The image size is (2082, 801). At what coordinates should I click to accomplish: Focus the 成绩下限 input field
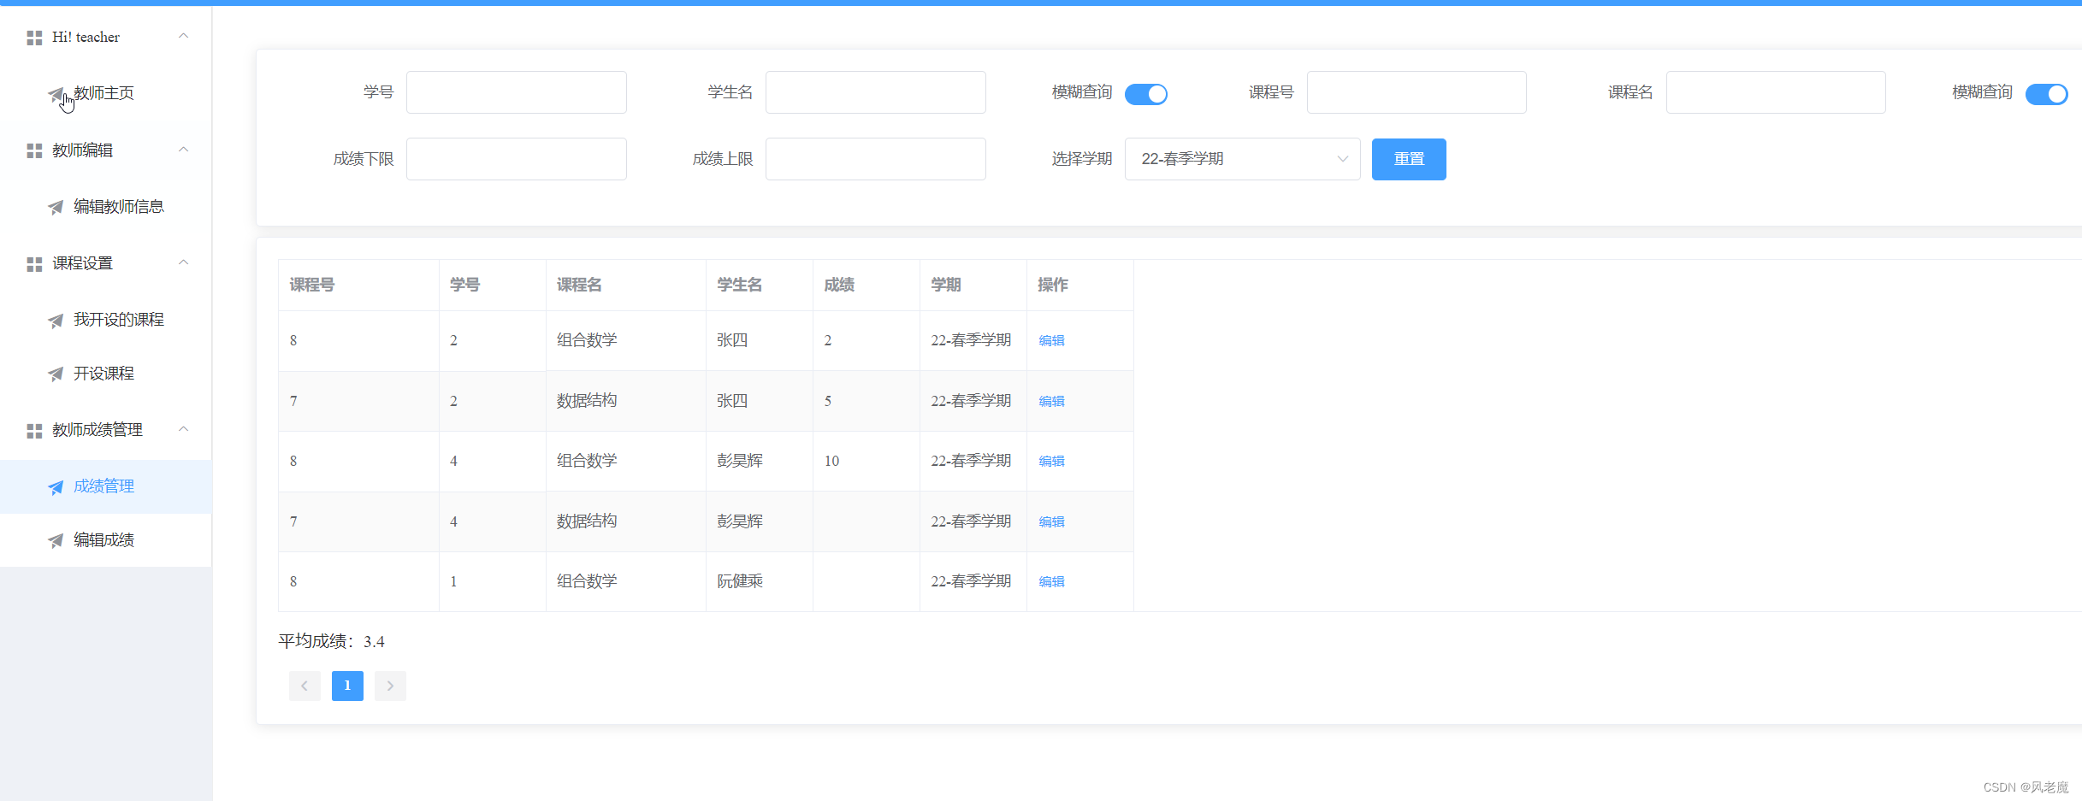pyautogui.click(x=517, y=159)
